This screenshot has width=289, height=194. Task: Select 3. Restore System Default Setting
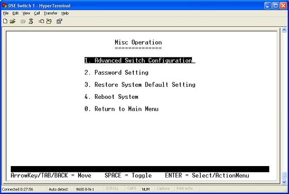(140, 85)
